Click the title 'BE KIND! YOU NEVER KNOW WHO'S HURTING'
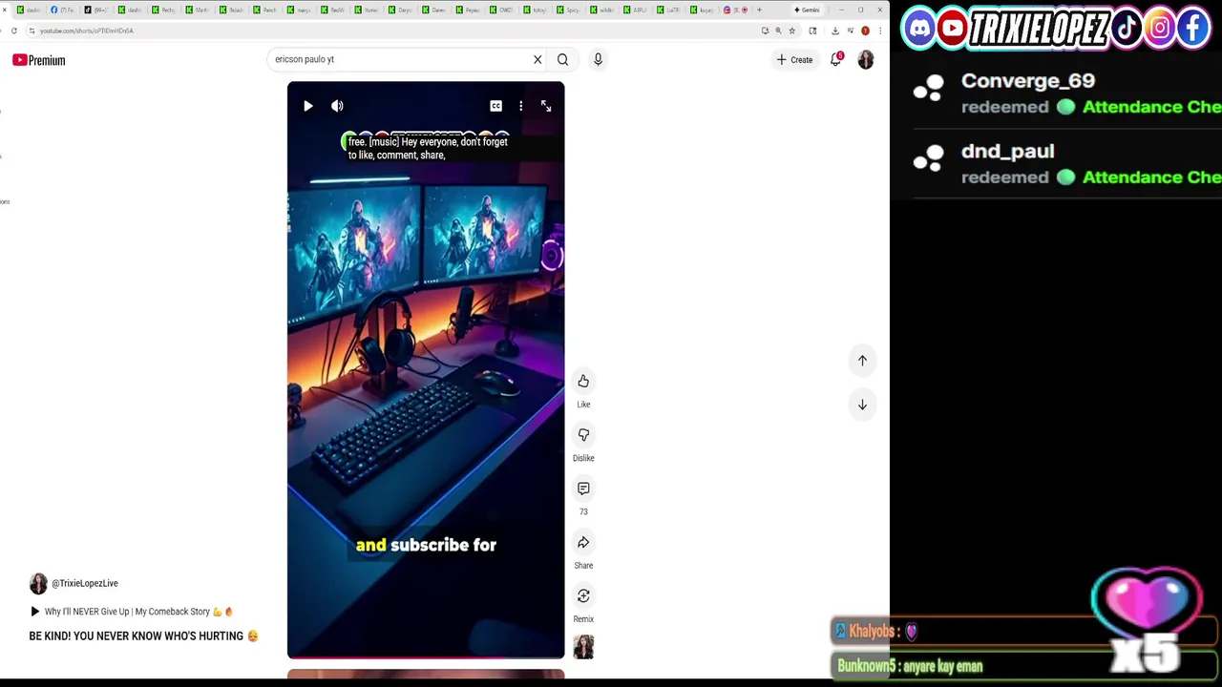1222x687 pixels. pos(143,636)
